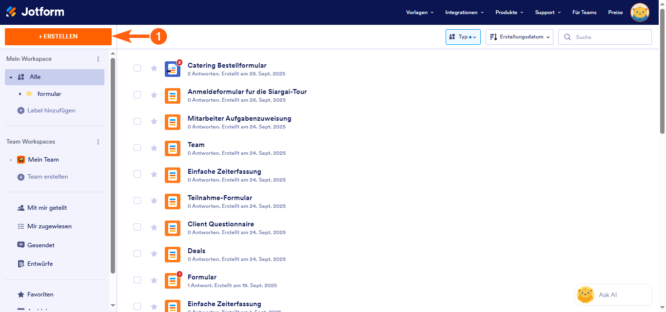This screenshot has height=312, width=666.
Task: Tick checkbox next to Team form
Action: (137, 147)
